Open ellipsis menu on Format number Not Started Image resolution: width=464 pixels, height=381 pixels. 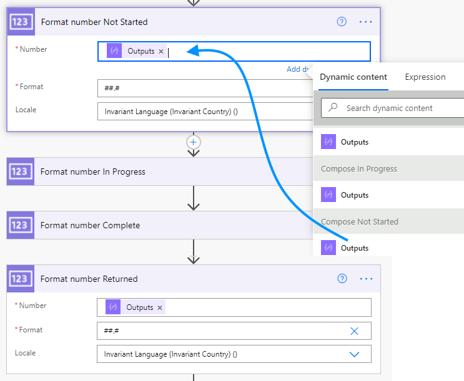pyautogui.click(x=365, y=22)
